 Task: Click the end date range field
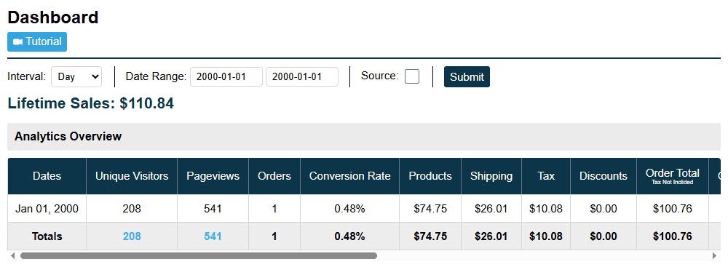[302, 77]
